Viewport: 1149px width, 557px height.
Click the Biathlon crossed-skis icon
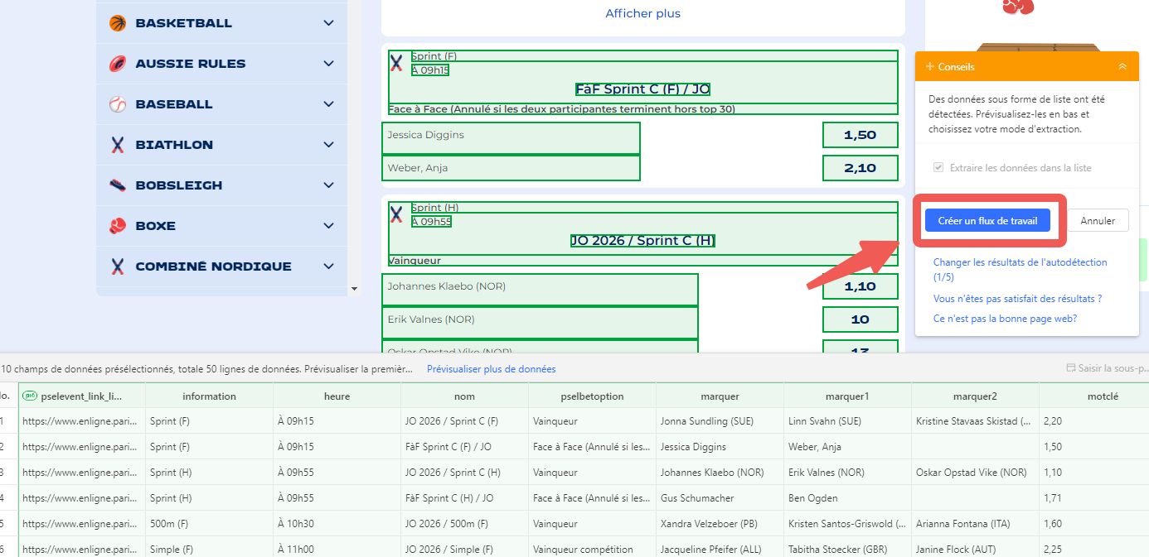117,144
